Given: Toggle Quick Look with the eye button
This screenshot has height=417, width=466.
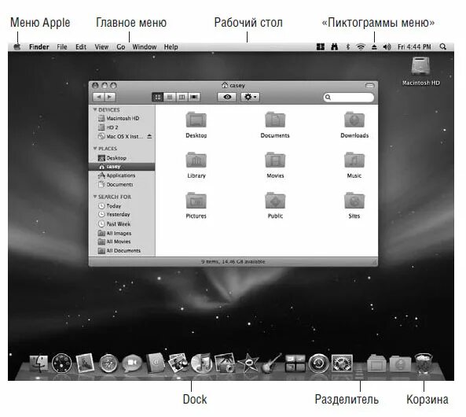Looking at the screenshot, I should [x=227, y=97].
